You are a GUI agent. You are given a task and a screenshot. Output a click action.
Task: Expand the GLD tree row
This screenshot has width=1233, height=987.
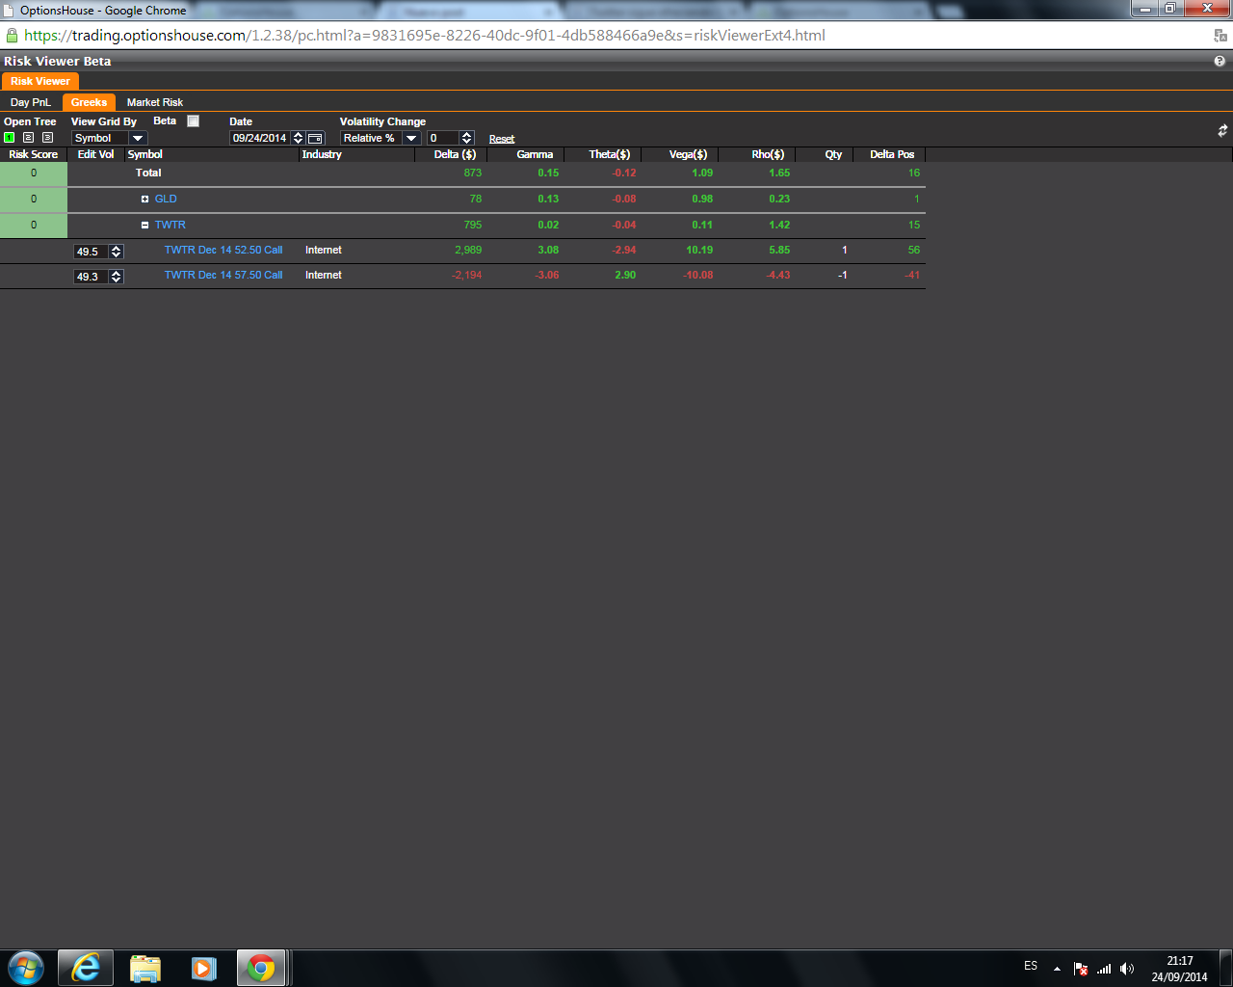pyautogui.click(x=145, y=200)
